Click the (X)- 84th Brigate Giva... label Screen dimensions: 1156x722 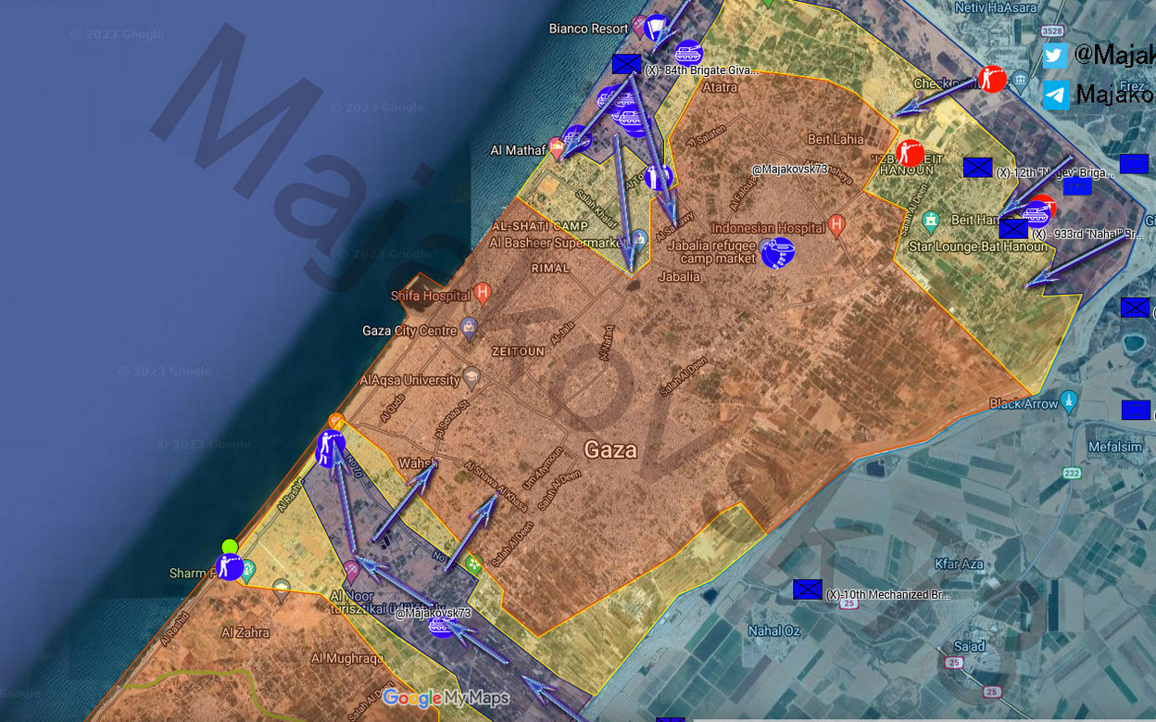point(701,70)
